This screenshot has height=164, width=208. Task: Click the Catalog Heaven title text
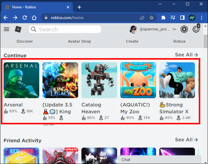point(91,108)
